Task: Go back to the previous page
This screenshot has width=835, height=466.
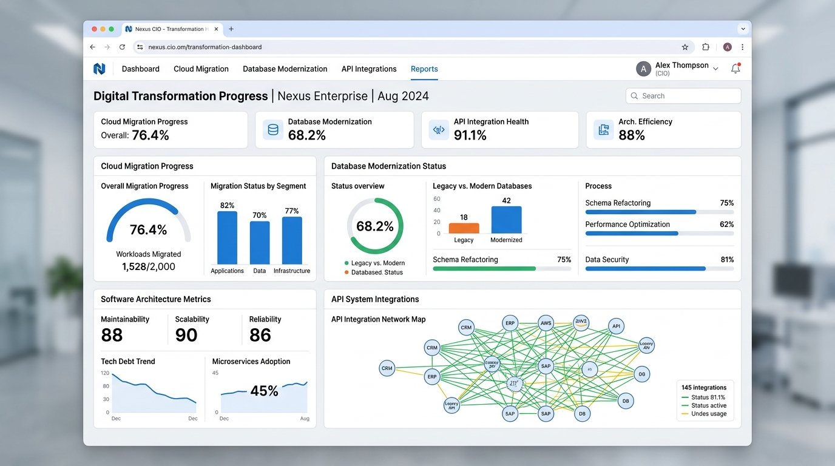Action: [x=93, y=47]
